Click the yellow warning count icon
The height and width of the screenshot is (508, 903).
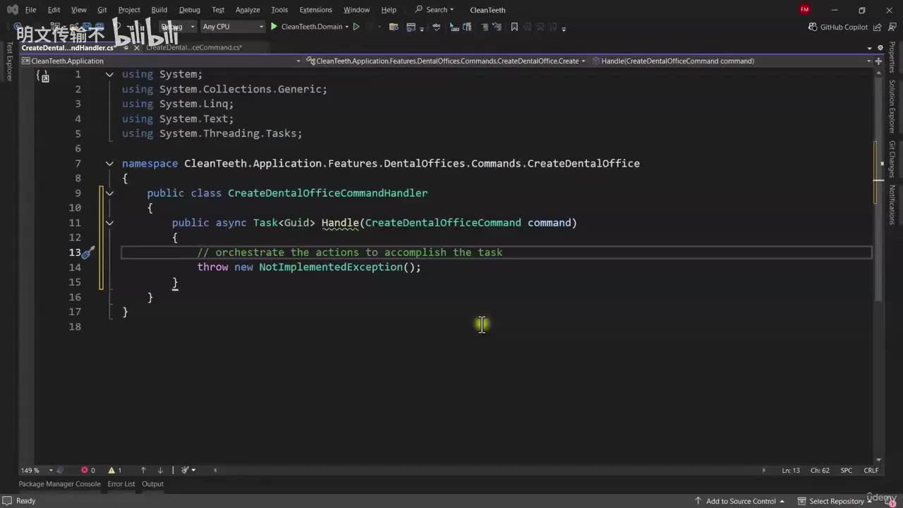point(111,470)
